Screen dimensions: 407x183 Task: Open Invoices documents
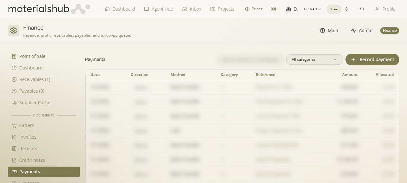(44, 137)
